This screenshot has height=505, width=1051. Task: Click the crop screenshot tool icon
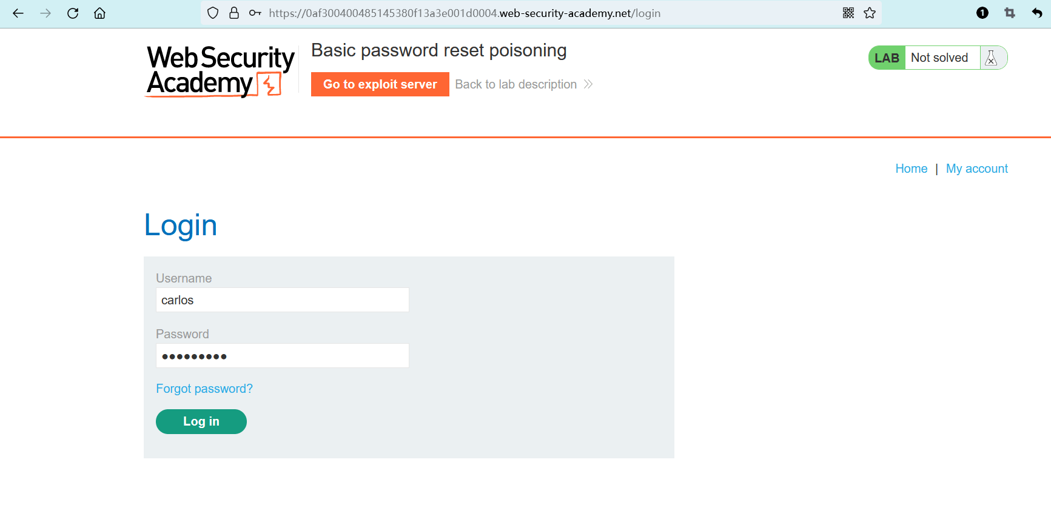coord(1010,13)
